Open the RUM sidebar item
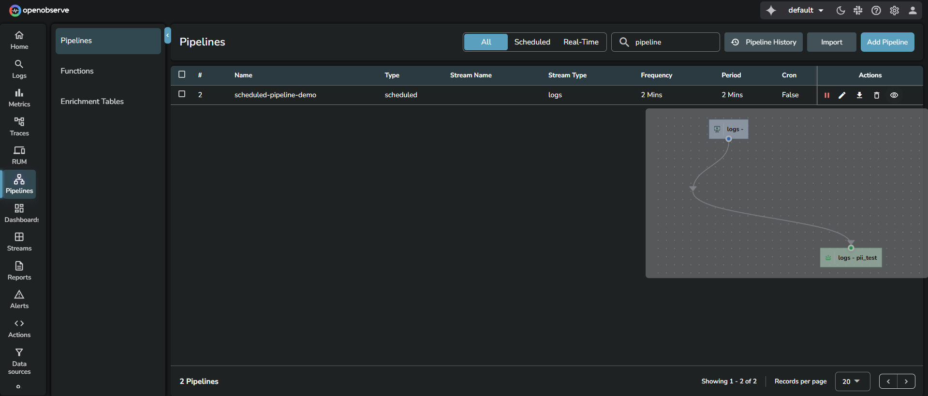Image resolution: width=928 pixels, height=396 pixels. (x=19, y=155)
